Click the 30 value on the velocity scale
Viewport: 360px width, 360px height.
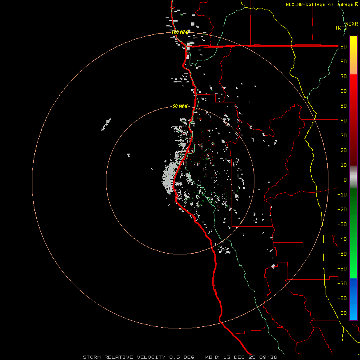coord(344,136)
